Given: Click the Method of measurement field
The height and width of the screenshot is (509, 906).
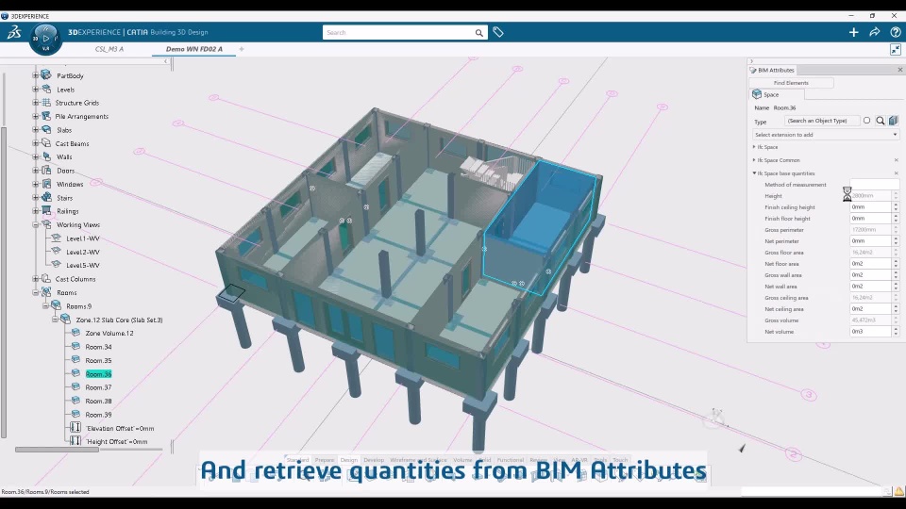Looking at the screenshot, I should (874, 185).
